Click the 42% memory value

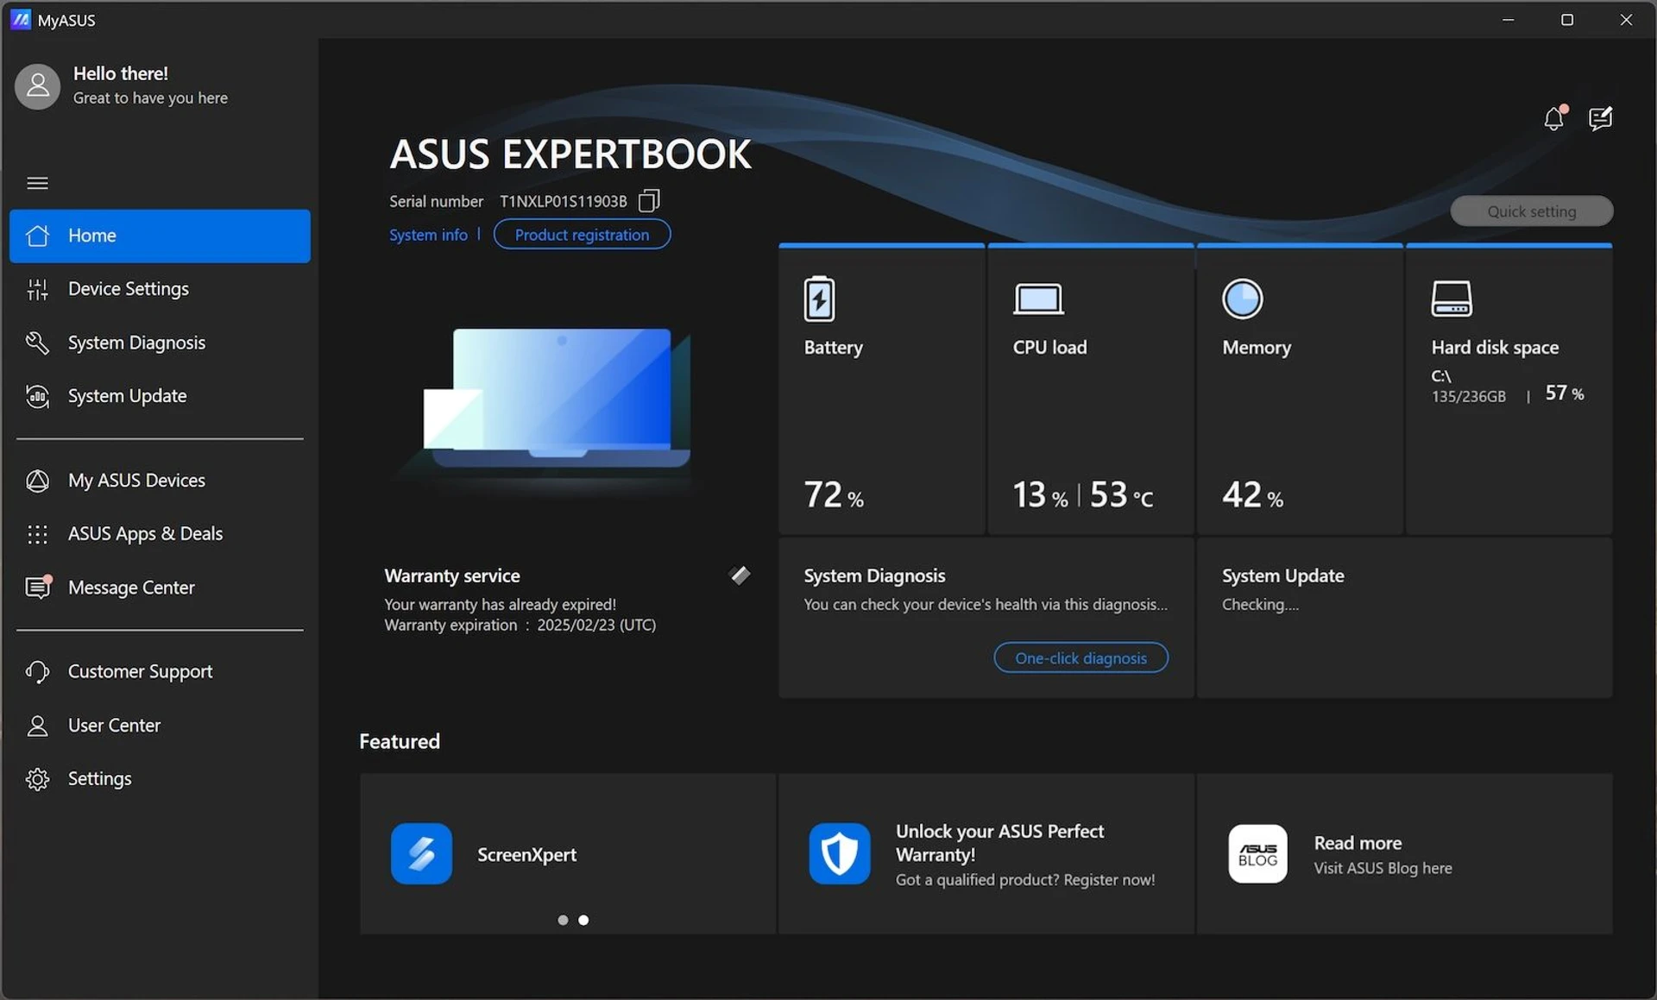click(1252, 495)
